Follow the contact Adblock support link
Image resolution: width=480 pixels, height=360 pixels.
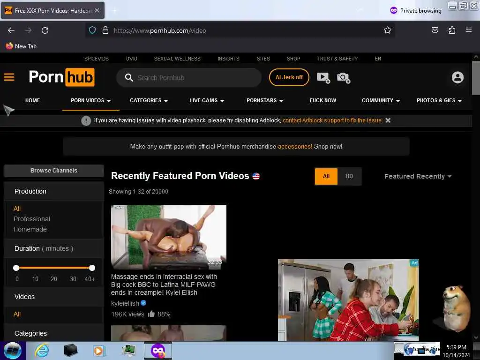tap(332, 120)
